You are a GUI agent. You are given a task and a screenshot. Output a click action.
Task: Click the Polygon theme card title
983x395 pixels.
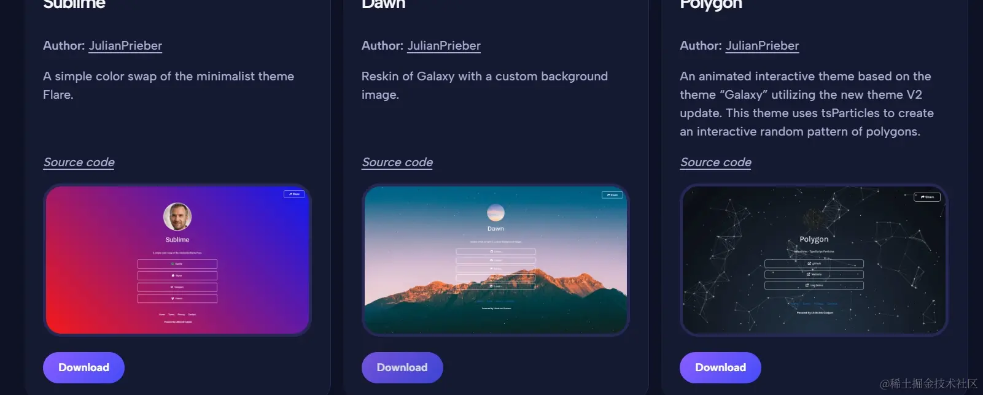tap(711, 5)
